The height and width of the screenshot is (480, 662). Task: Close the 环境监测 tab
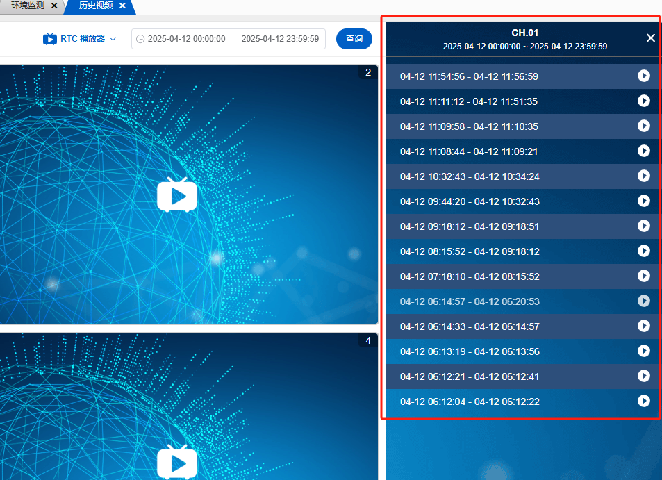[54, 6]
